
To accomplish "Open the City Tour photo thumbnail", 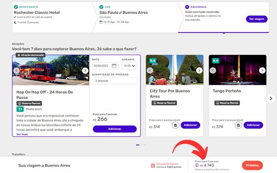I will pos(175,70).
